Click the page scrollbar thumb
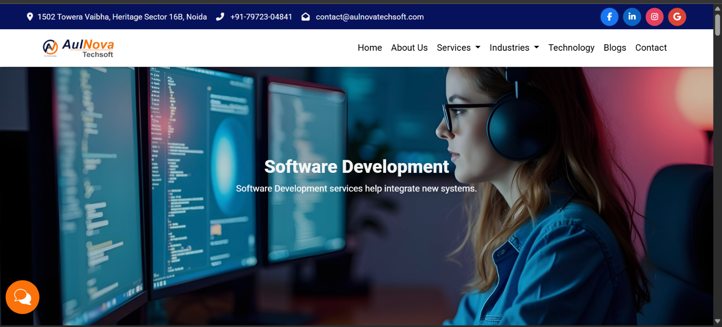 (718, 25)
